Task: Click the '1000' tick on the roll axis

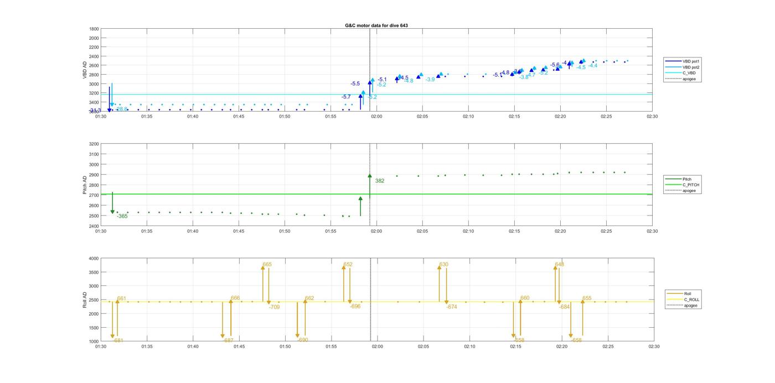Action: (x=94, y=342)
